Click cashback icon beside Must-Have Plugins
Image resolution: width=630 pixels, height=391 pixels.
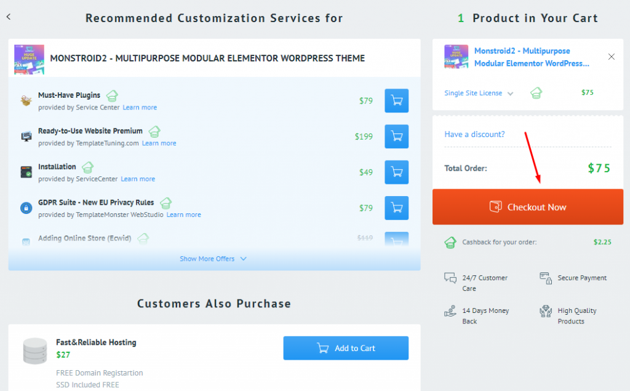click(112, 96)
